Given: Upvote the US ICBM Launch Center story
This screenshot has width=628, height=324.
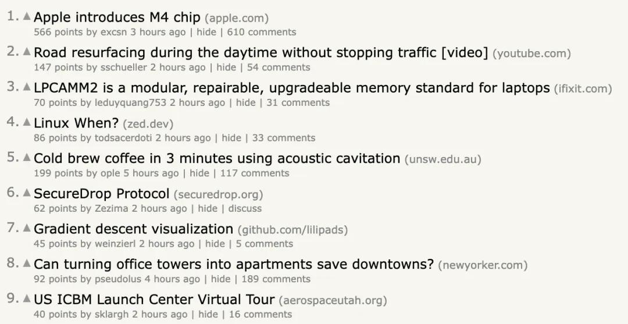Looking at the screenshot, I should 27,298.
